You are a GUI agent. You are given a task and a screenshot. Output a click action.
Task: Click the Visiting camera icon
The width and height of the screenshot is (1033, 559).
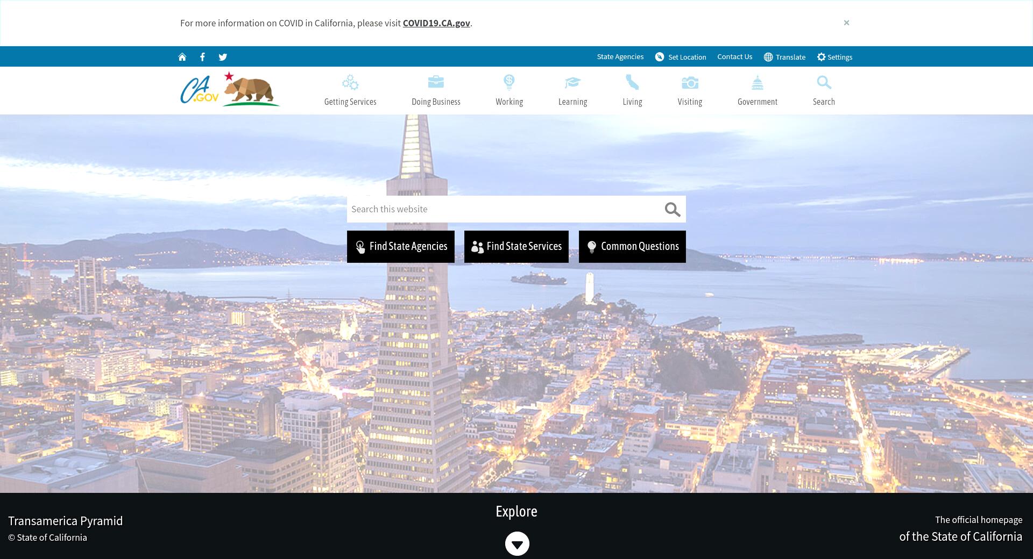[x=690, y=82]
